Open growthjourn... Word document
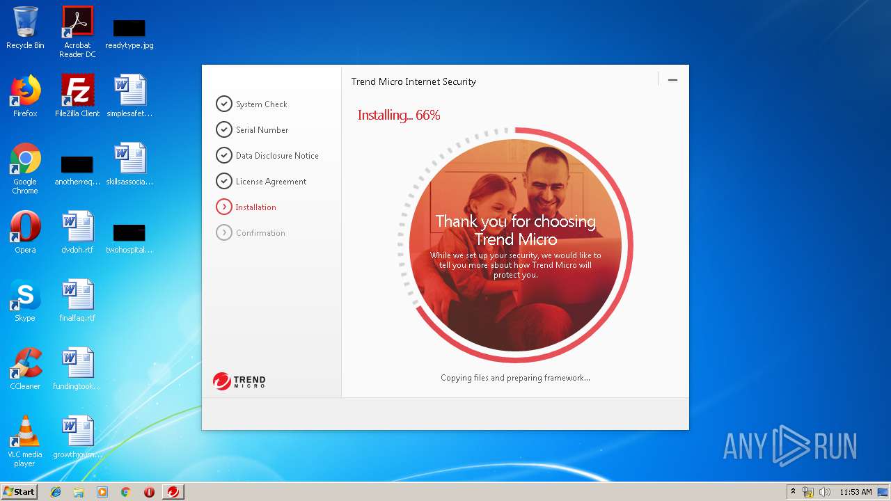 (x=77, y=438)
